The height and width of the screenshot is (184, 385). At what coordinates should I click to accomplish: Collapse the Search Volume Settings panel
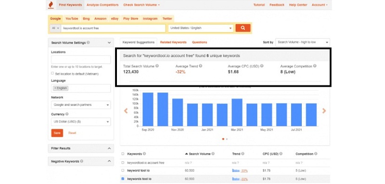tap(109, 43)
